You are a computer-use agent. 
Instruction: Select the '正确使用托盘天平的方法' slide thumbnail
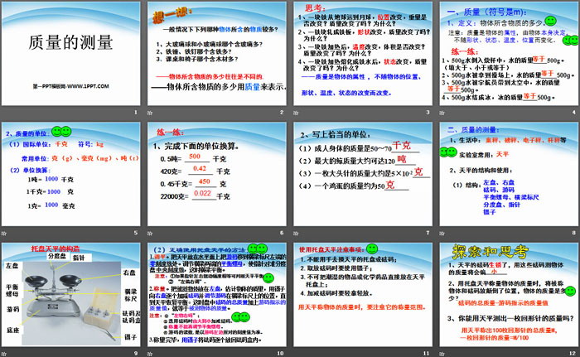click(x=217, y=295)
